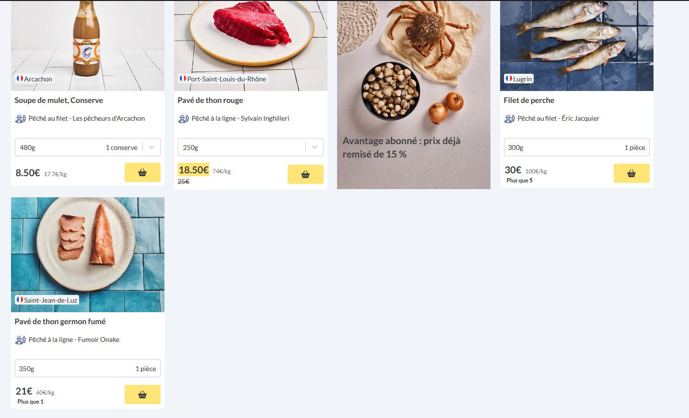Open the 350g 1 pièce selector
Viewport: 689px width, 418px height.
[88, 368]
